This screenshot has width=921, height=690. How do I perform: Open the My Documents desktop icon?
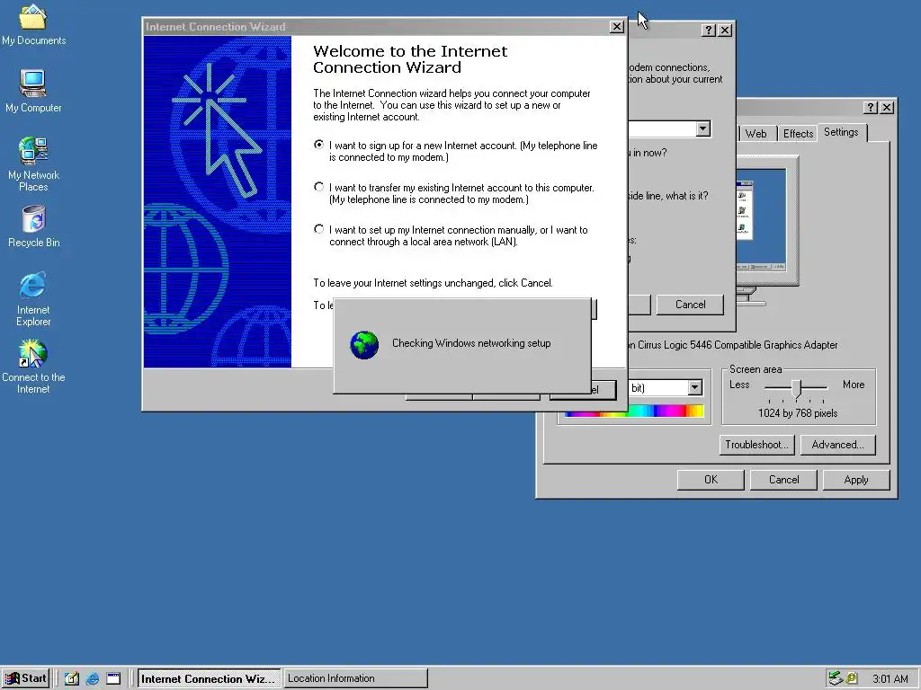[33, 24]
